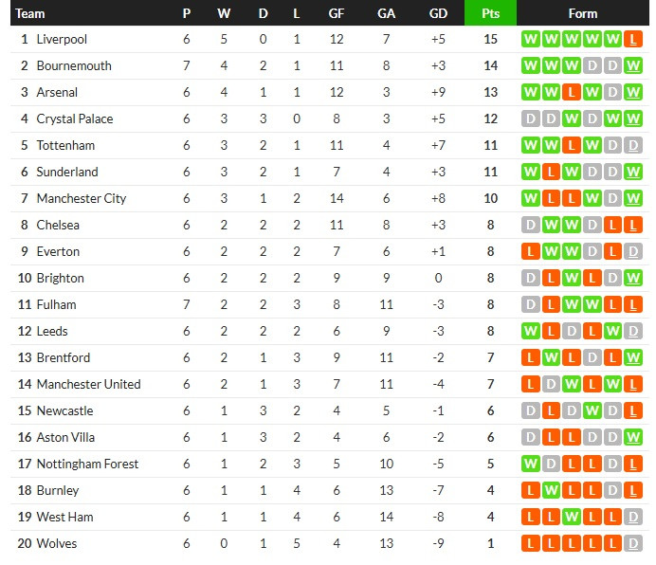Click the Form column header
Viewport: 656px width, 565px height.
(582, 13)
